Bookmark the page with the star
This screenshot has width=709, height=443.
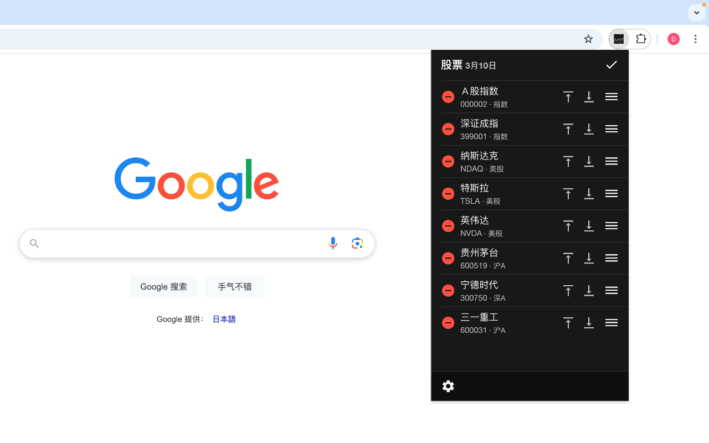(x=588, y=39)
